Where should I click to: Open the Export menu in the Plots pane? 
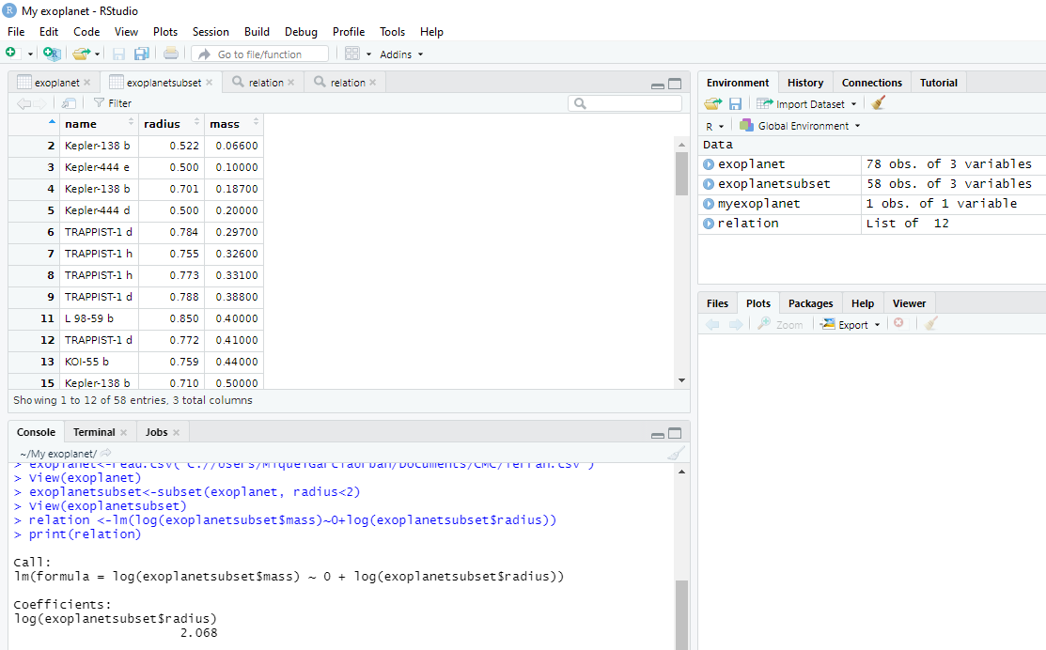pyautogui.click(x=850, y=324)
